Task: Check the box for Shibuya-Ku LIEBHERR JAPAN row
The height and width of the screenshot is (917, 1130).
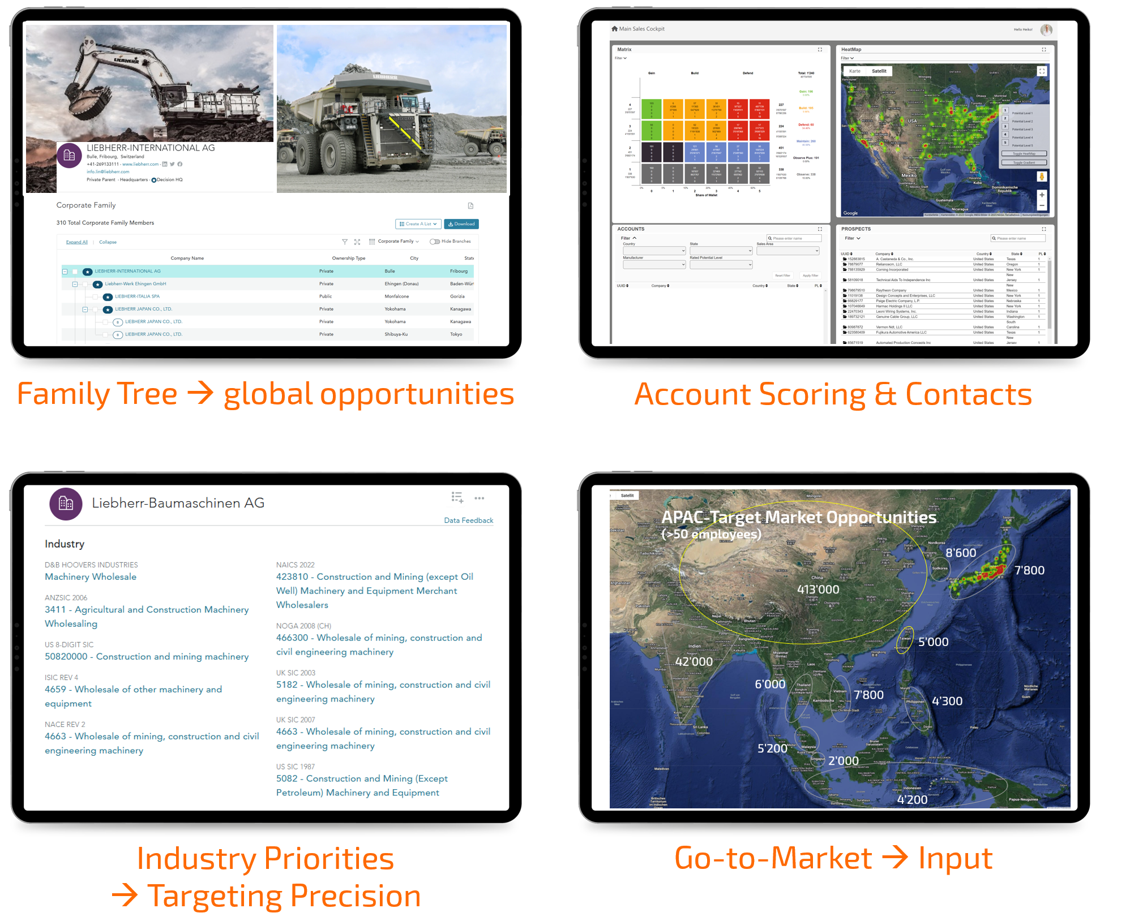Action: [x=105, y=334]
